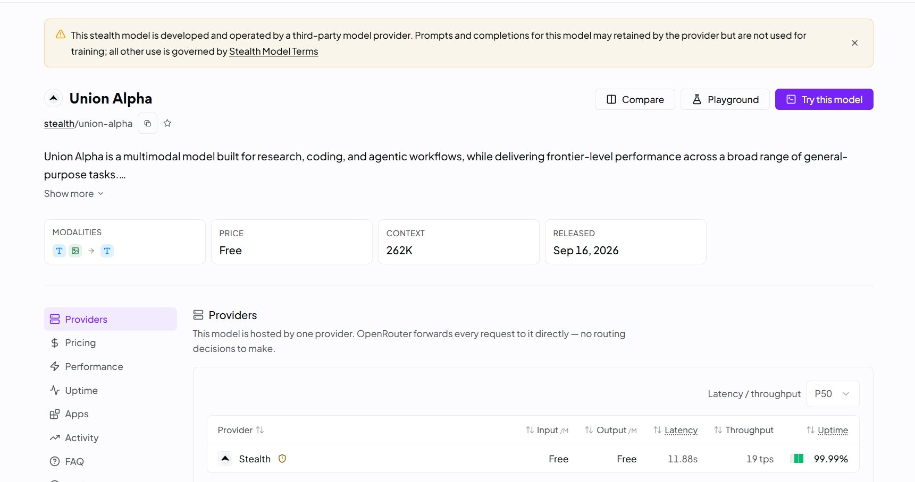Dismiss the stealth model warning banner
Viewport: 915px width, 482px height.
[x=854, y=43]
